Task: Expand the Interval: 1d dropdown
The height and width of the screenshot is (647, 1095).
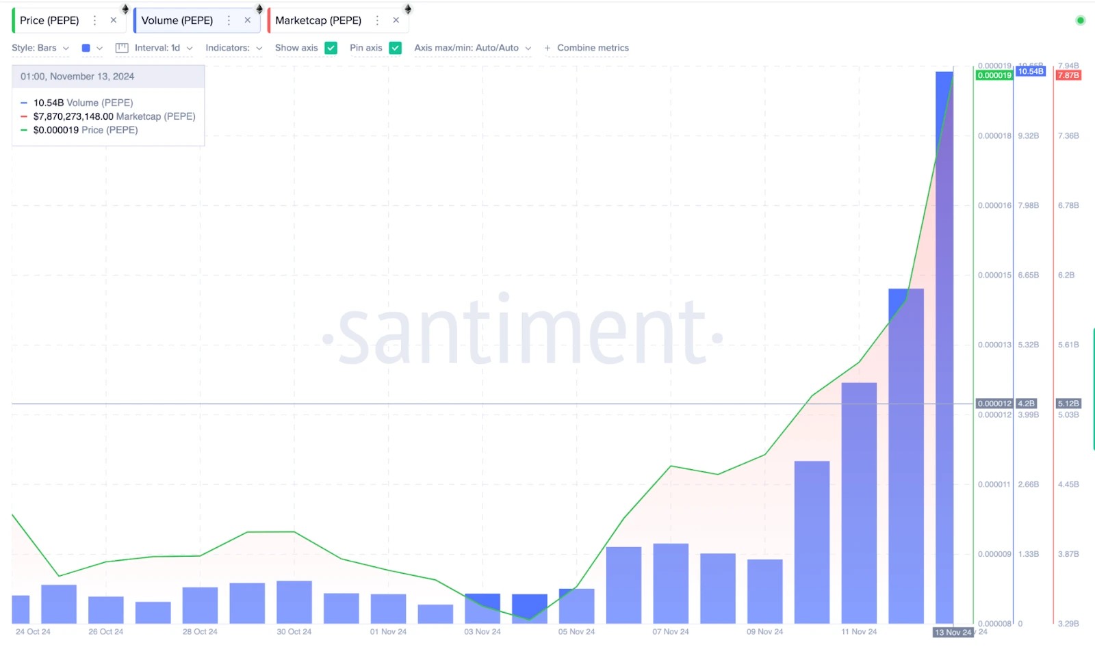Action: [x=158, y=48]
